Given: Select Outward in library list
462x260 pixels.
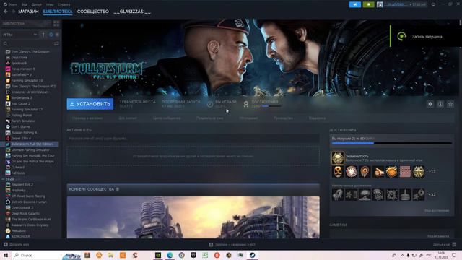Looking at the screenshot, I should (18, 167).
